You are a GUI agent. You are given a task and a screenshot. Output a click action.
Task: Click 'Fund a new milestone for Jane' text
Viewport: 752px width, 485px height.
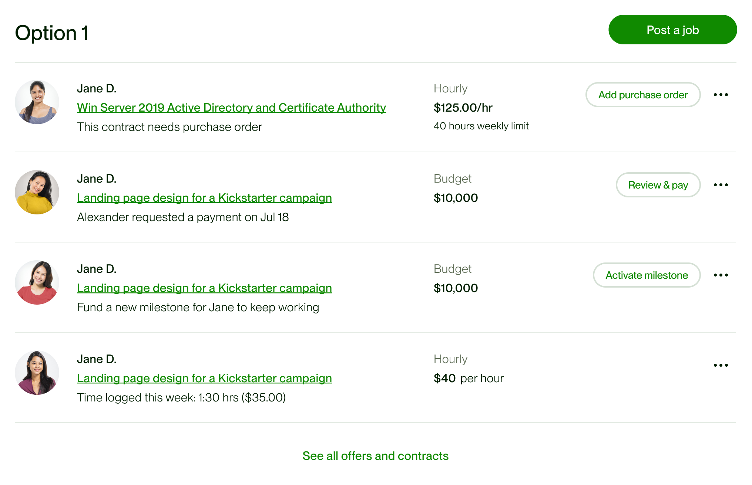198,307
